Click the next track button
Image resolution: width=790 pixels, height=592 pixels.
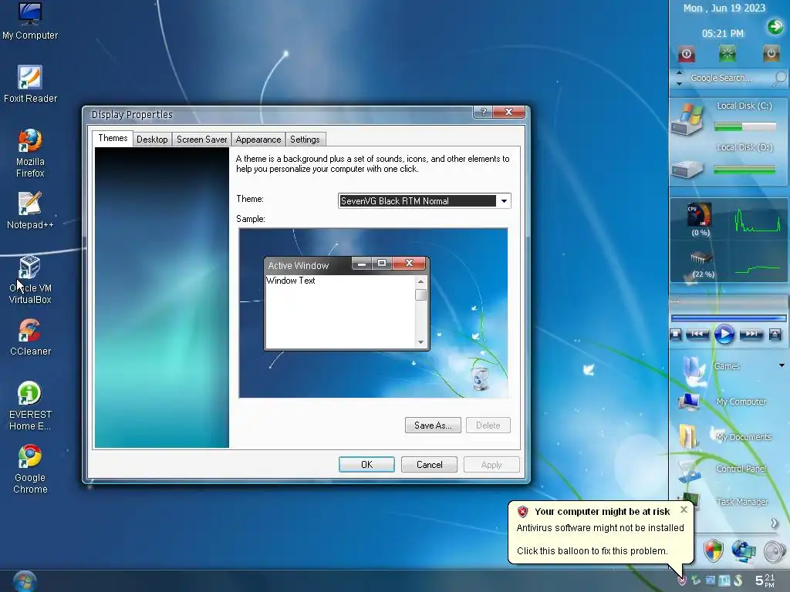coord(751,334)
